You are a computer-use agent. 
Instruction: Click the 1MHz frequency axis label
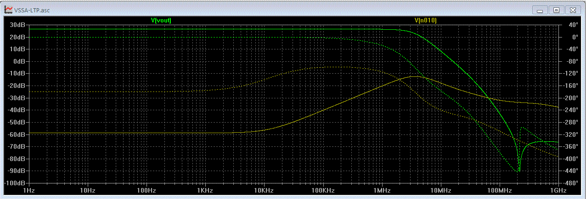coord(381,190)
